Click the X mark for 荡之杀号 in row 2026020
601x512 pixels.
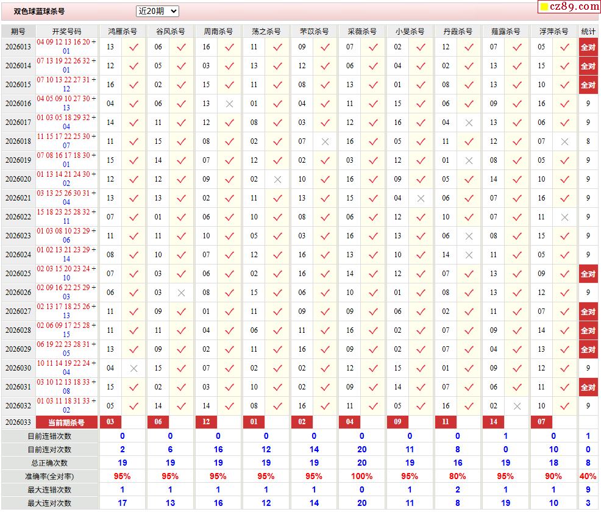277,179
